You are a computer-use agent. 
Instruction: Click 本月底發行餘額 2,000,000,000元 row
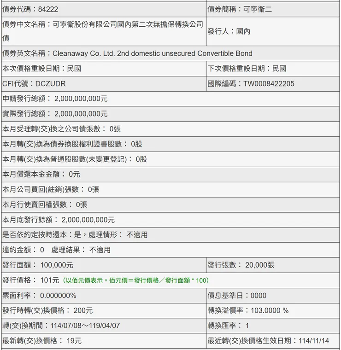click(170, 220)
